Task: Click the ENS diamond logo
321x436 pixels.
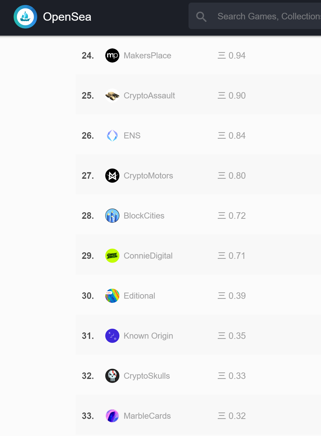Action: [112, 136]
